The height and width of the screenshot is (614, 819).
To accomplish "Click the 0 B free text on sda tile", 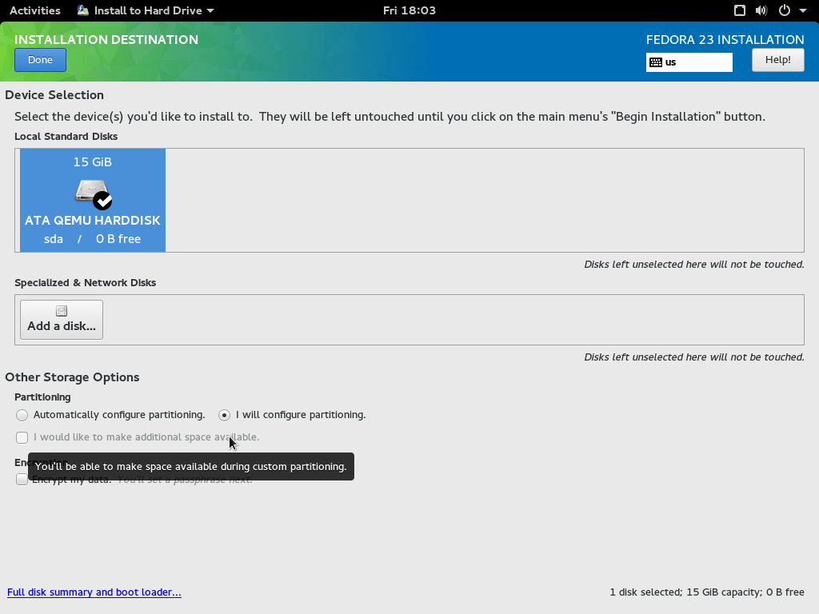I will [118, 239].
